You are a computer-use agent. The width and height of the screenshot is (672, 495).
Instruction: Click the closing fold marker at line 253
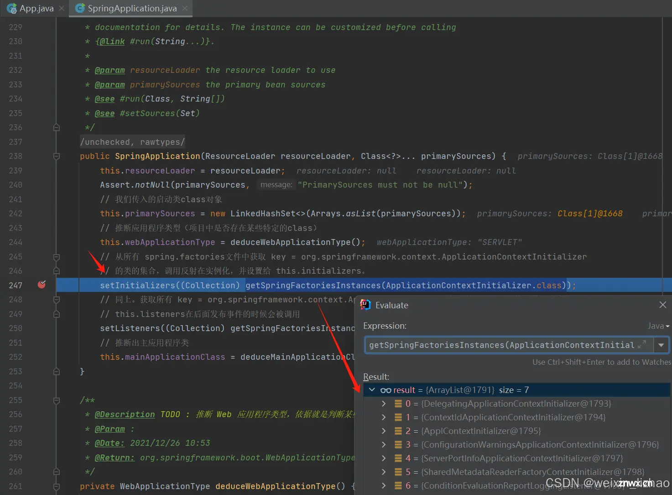tap(57, 372)
